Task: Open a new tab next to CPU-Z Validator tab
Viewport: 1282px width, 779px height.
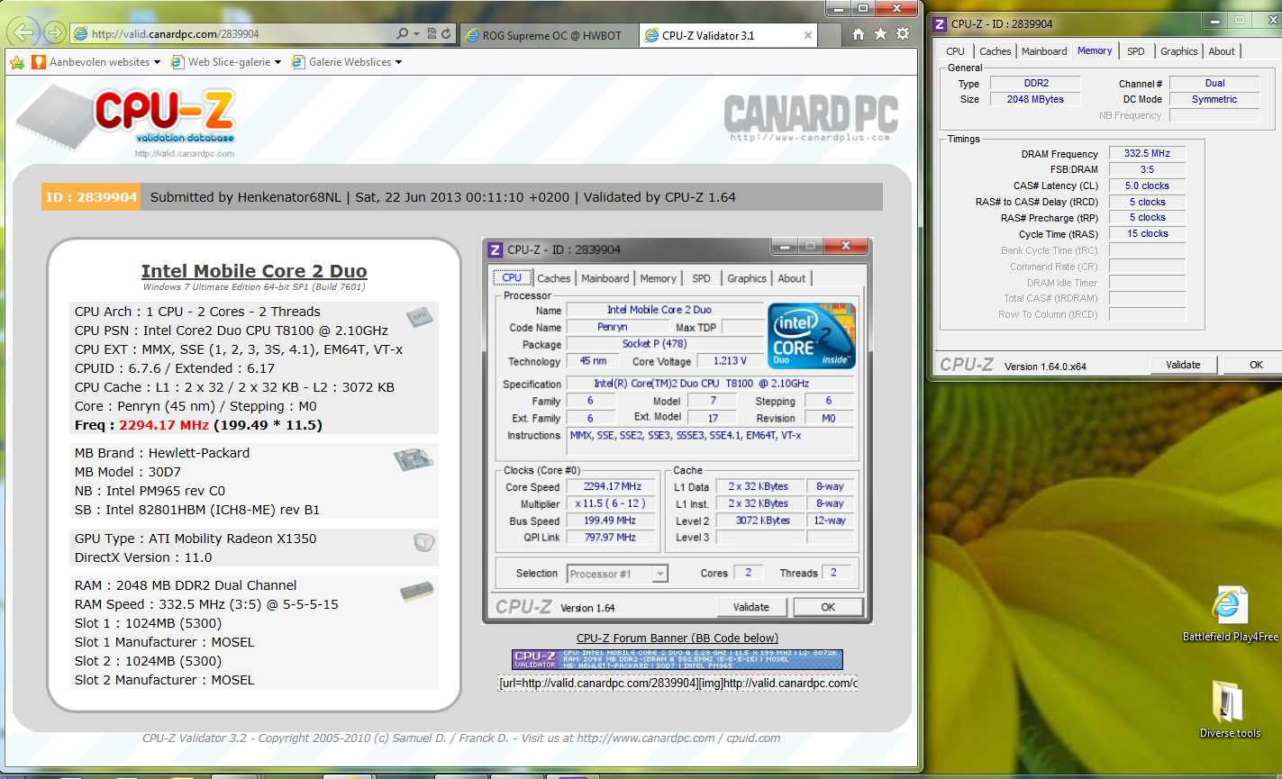Action: pyautogui.click(x=829, y=35)
